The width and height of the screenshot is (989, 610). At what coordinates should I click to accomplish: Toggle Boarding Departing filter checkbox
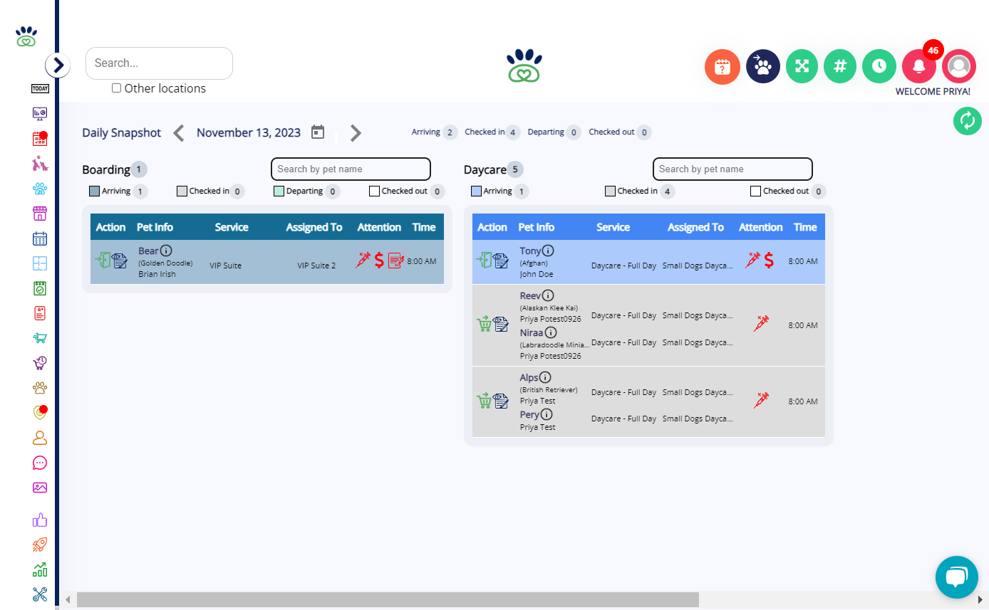(x=279, y=191)
